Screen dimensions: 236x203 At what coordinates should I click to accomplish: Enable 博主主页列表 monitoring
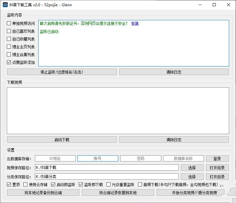click(x=9, y=47)
